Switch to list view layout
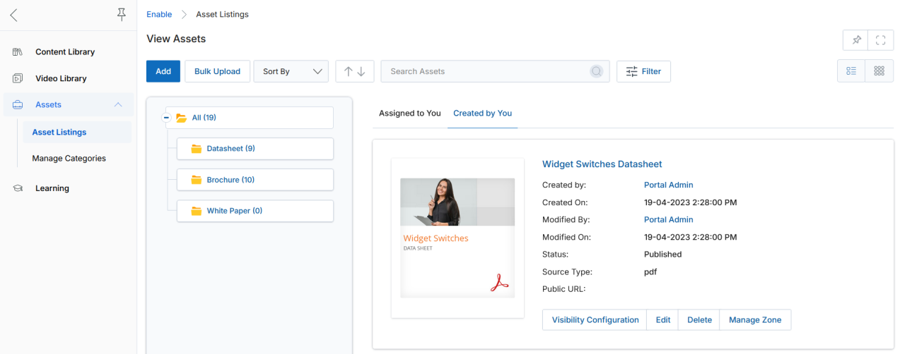The width and height of the screenshot is (900, 354). (x=851, y=71)
